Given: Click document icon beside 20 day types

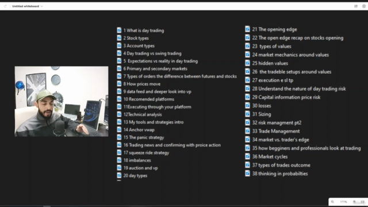Looking at the screenshot, I should (x=119, y=175).
